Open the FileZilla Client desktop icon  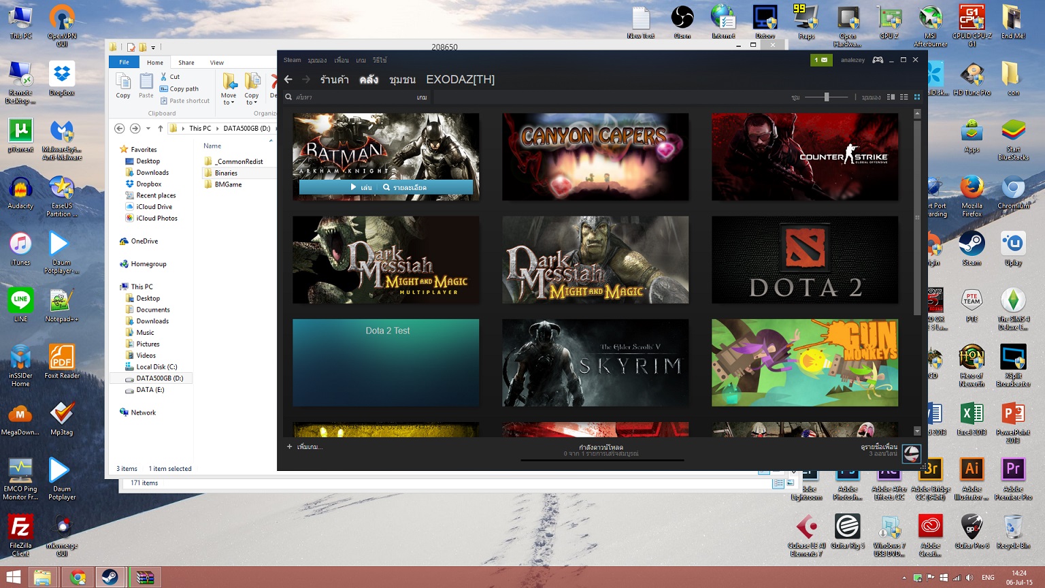pyautogui.click(x=20, y=536)
